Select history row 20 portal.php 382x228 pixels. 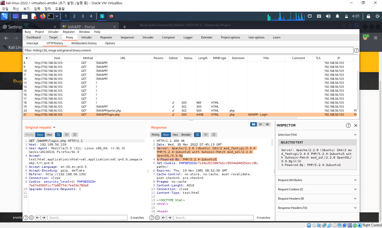pyautogui.click(x=190, y=111)
